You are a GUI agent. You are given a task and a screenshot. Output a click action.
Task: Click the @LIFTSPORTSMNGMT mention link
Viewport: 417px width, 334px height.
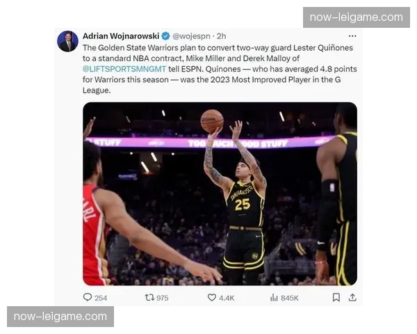pos(124,69)
